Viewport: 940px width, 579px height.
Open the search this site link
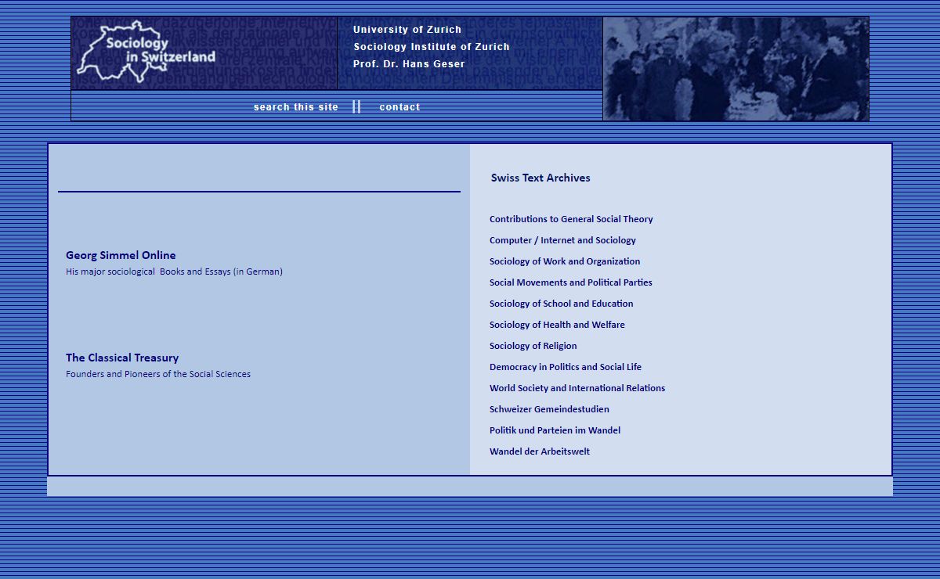click(x=296, y=107)
